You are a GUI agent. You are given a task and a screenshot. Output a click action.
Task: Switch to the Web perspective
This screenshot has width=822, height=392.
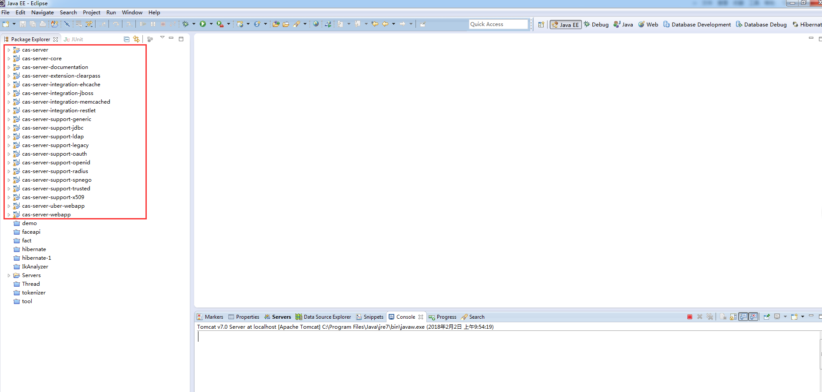tap(648, 25)
